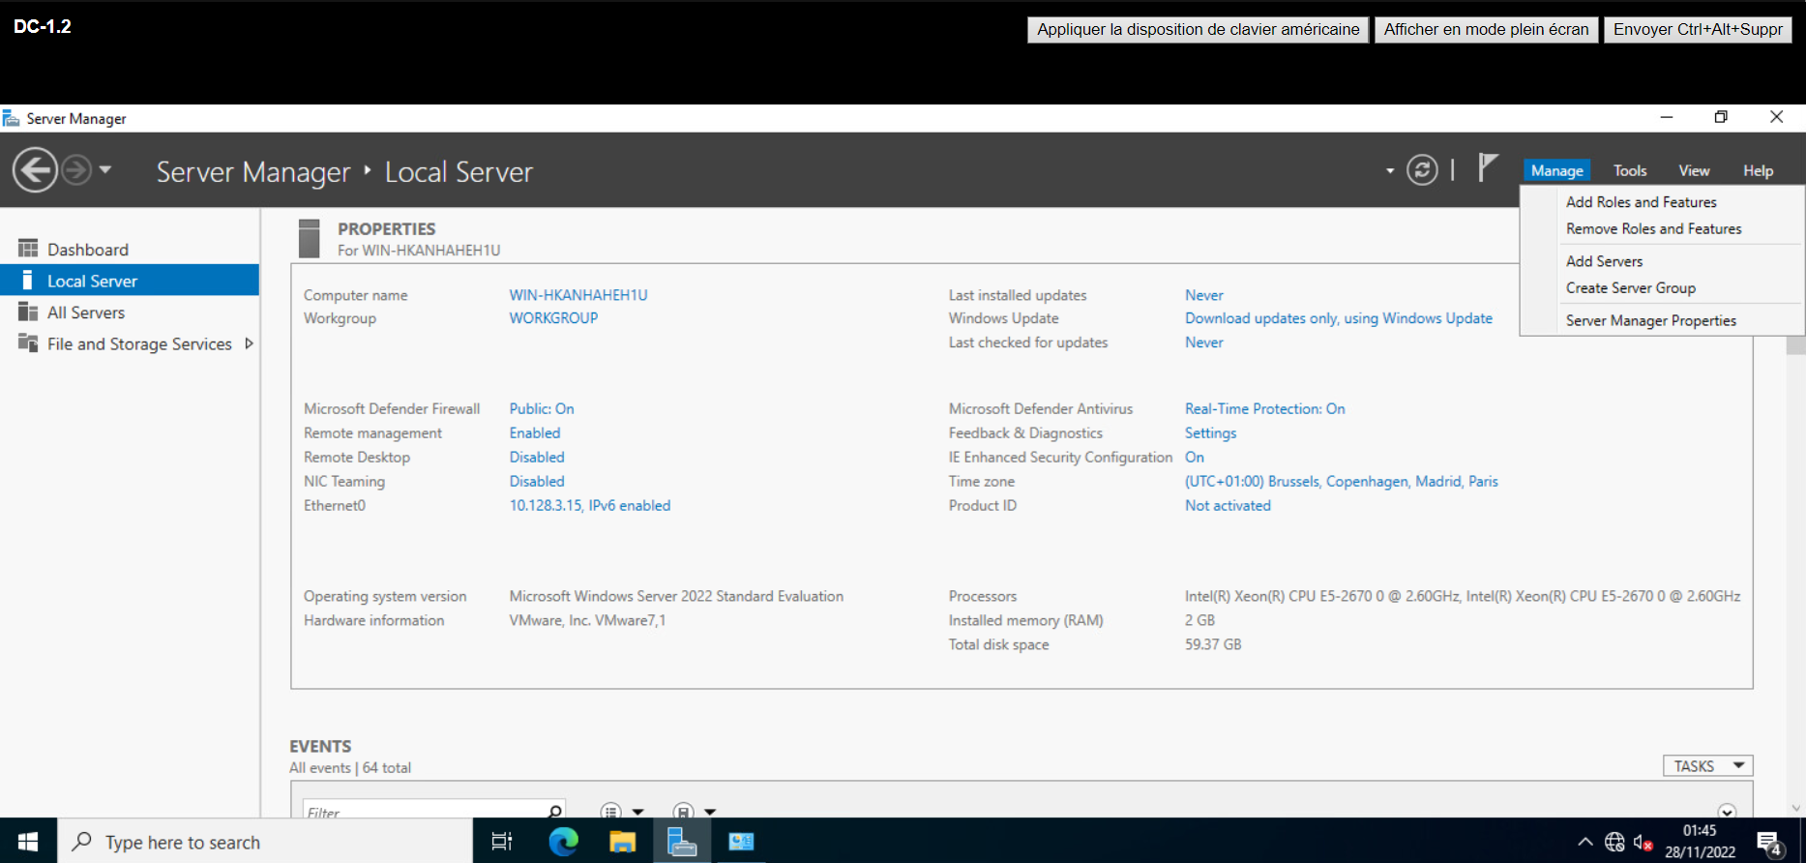Select Add Roles and Features
Viewport: 1806px width, 863px height.
[1642, 202]
